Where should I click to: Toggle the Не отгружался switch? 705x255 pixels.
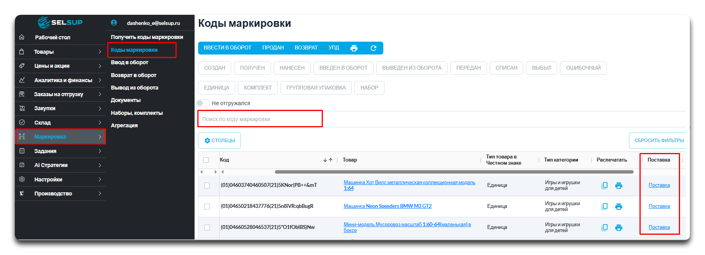coord(203,103)
